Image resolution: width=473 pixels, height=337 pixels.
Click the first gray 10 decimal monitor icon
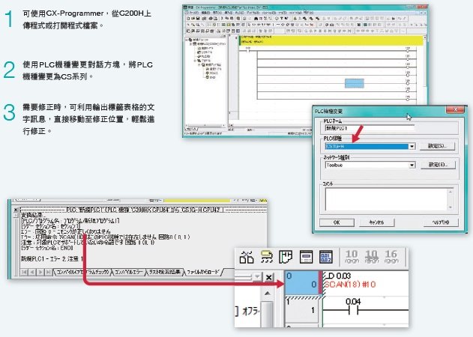pos(352,257)
